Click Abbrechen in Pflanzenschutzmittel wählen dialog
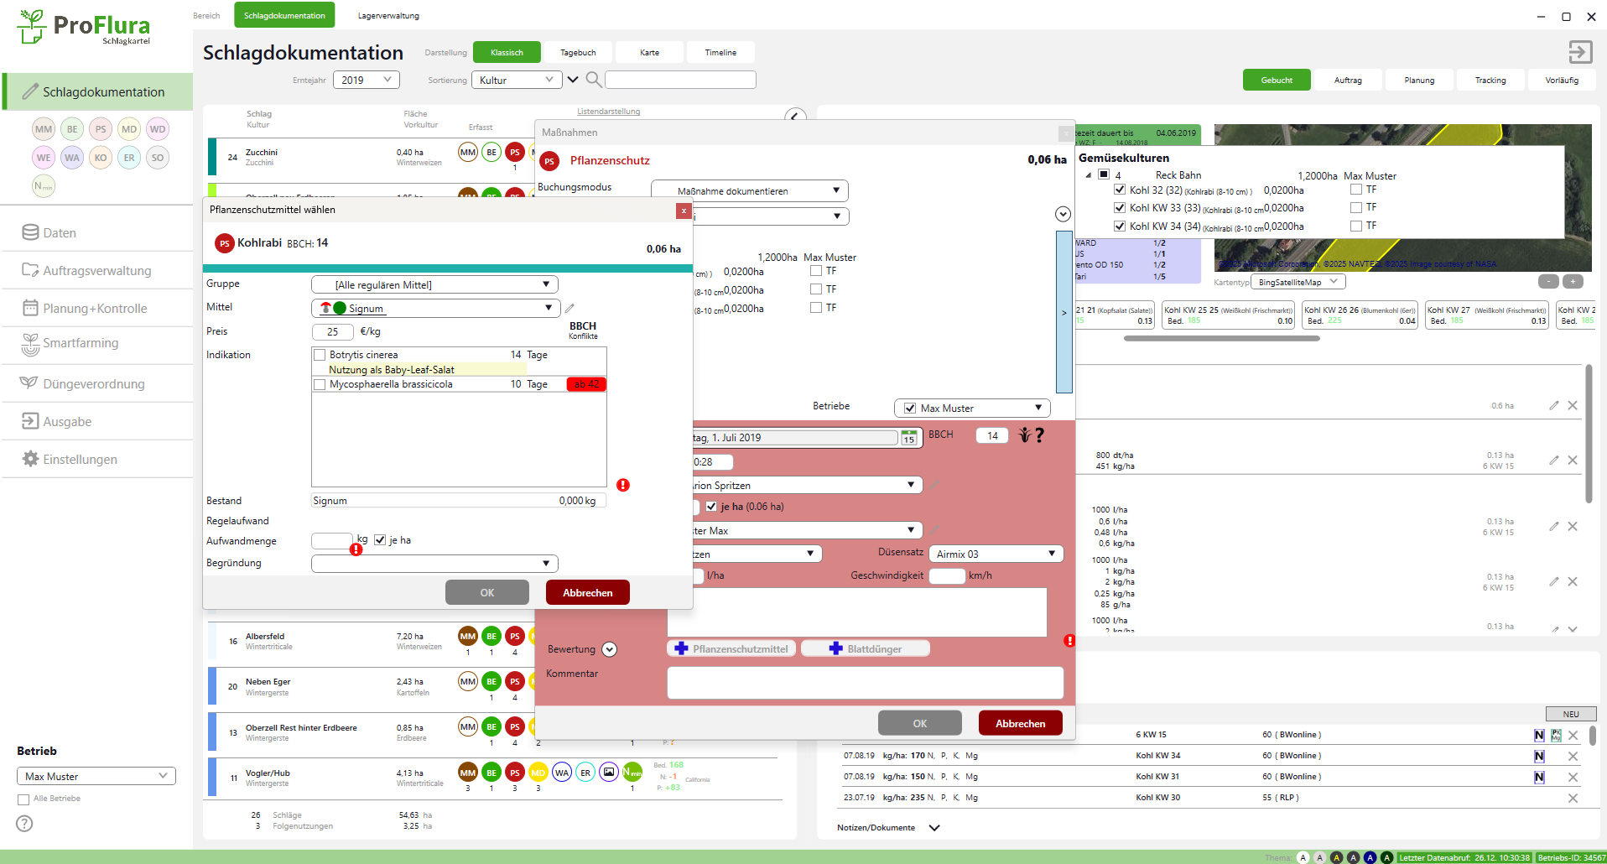This screenshot has height=864, width=1607. [587, 593]
